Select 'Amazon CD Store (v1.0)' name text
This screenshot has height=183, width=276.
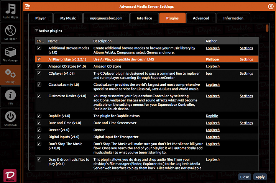(x=67, y=67)
